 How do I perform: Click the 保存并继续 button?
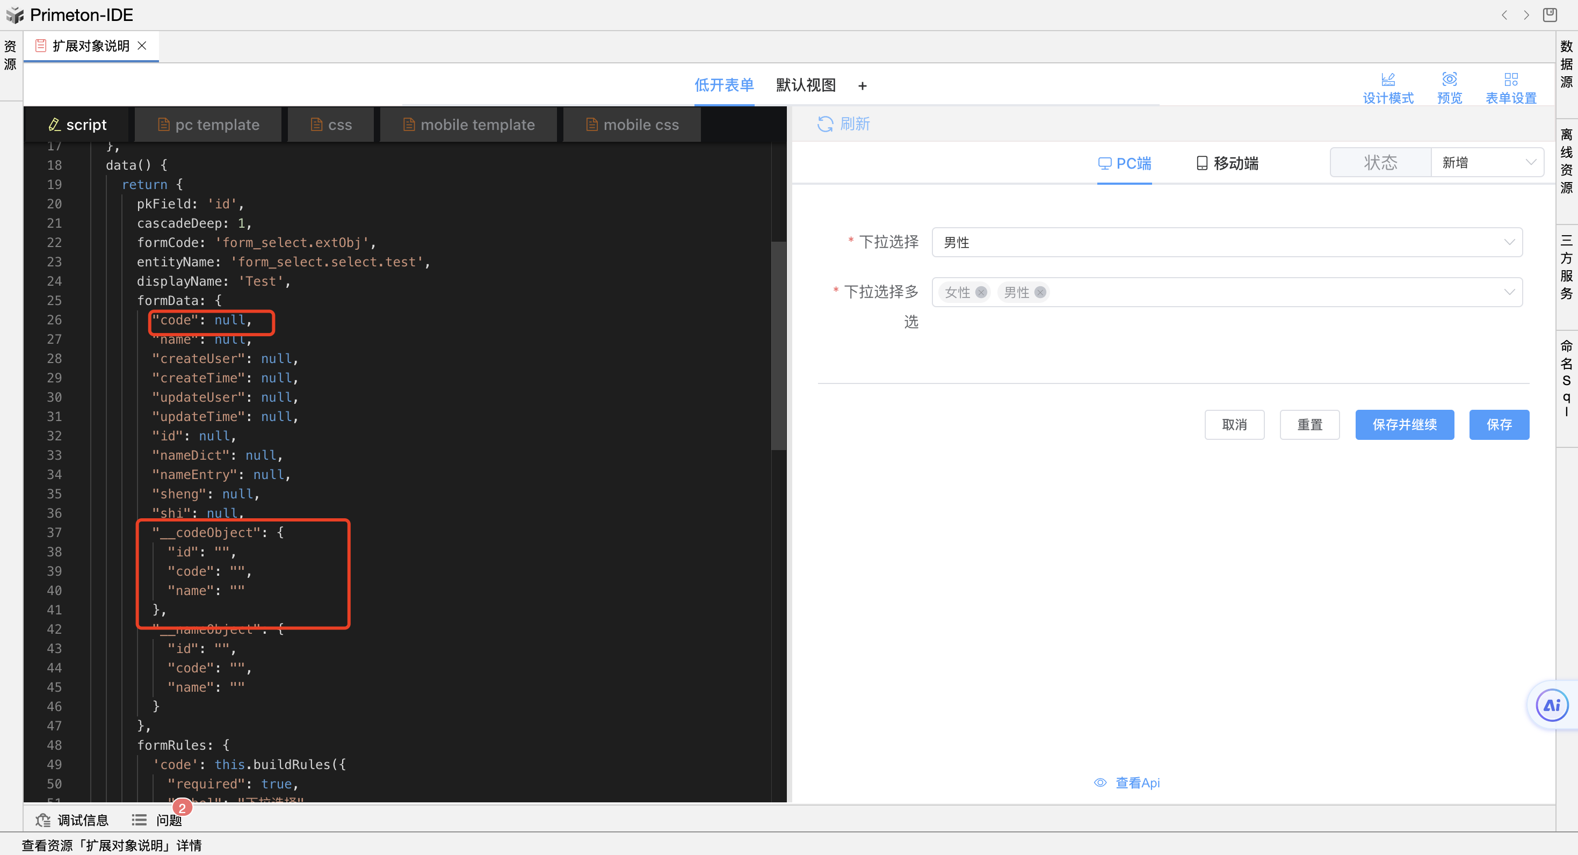[1404, 424]
